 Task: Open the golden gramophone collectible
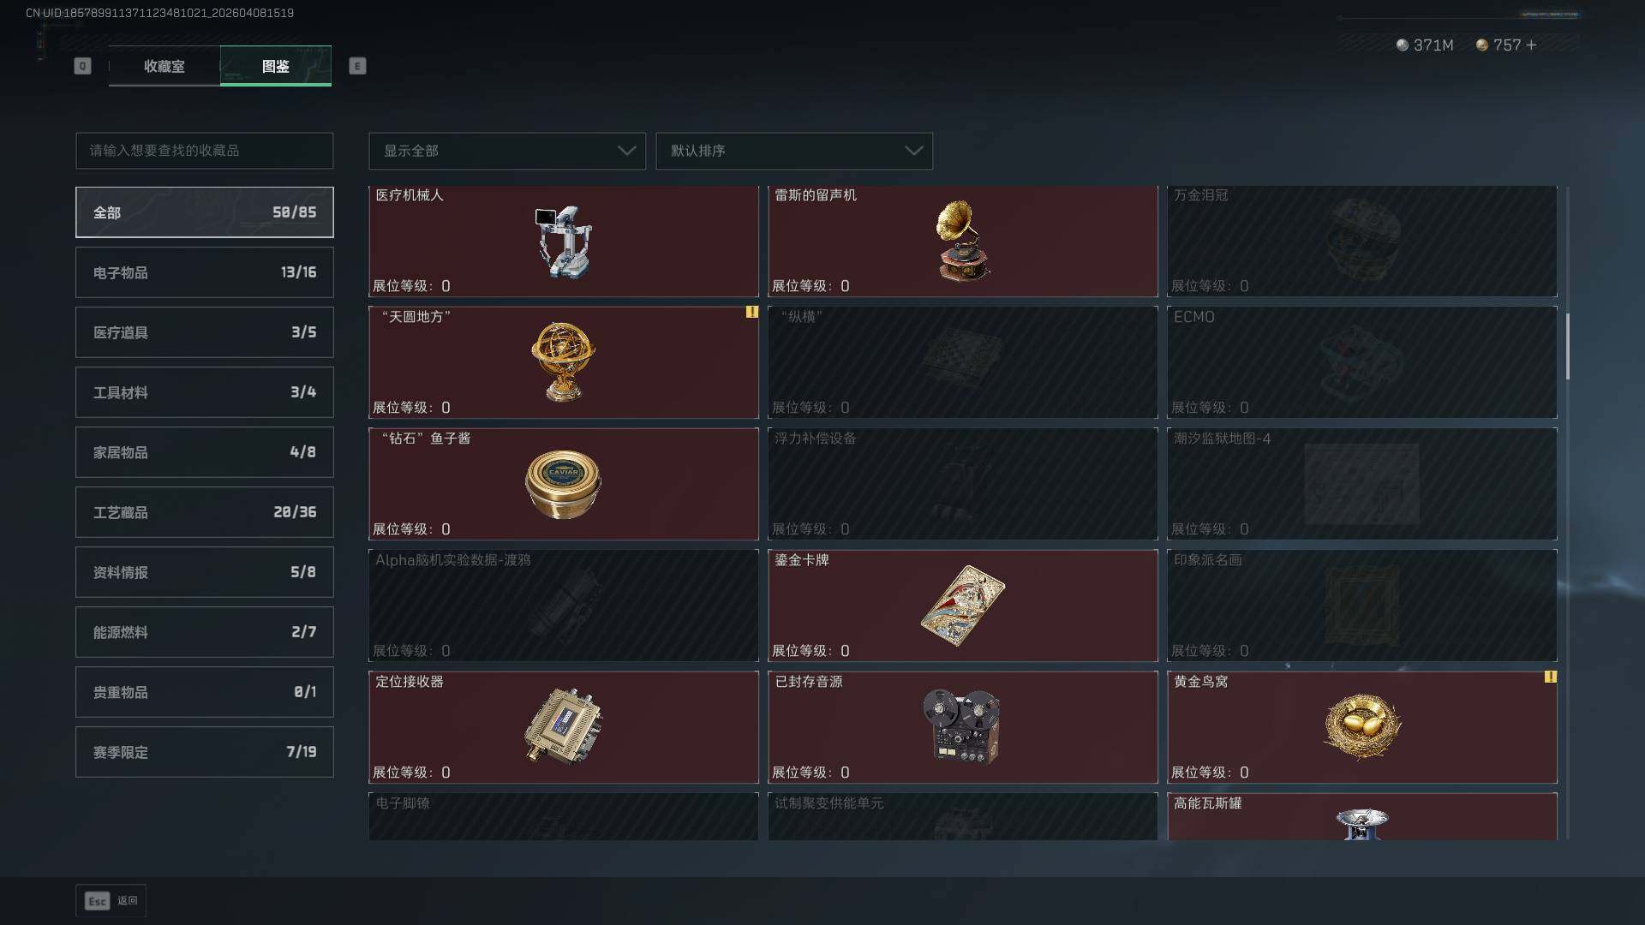pyautogui.click(x=962, y=242)
